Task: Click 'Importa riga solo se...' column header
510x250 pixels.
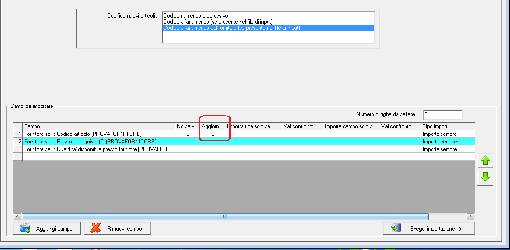Action: point(253,126)
